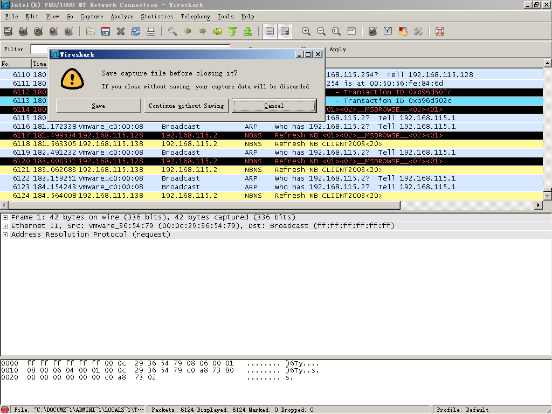
Task: Click horizontal scrollbar right arrow
Action: 539,205
